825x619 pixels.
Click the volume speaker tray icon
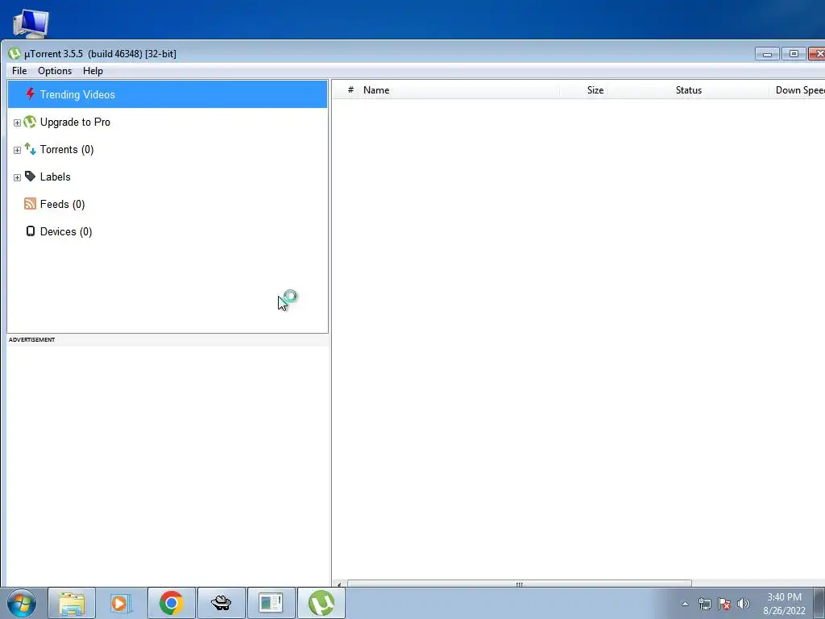(744, 604)
